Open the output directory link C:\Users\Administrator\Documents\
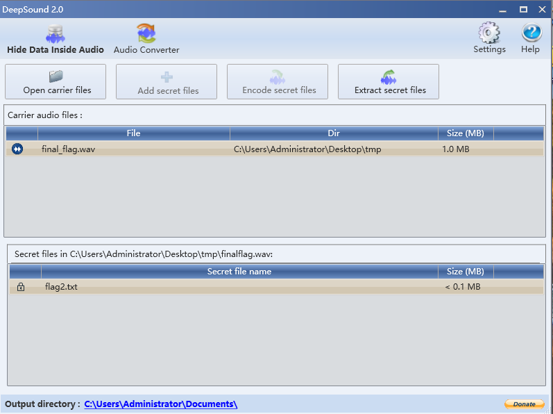 point(161,404)
